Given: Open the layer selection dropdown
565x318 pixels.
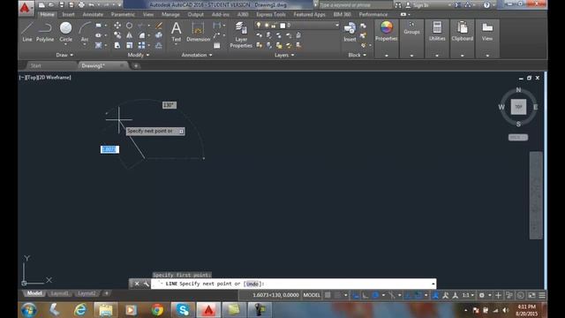Looking at the screenshot, I should [337, 26].
